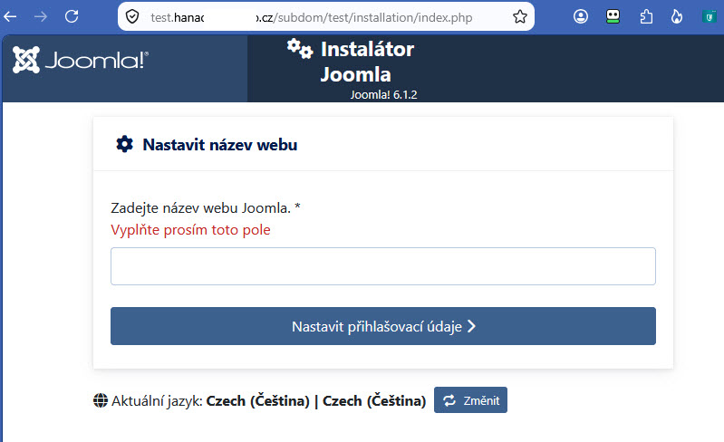Click the gears icon beside Instalátor Joomla
This screenshot has width=724, height=442.
(300, 49)
